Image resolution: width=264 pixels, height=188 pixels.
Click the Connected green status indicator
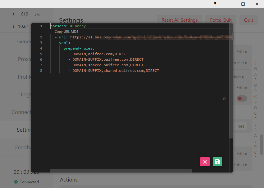coord(26,182)
